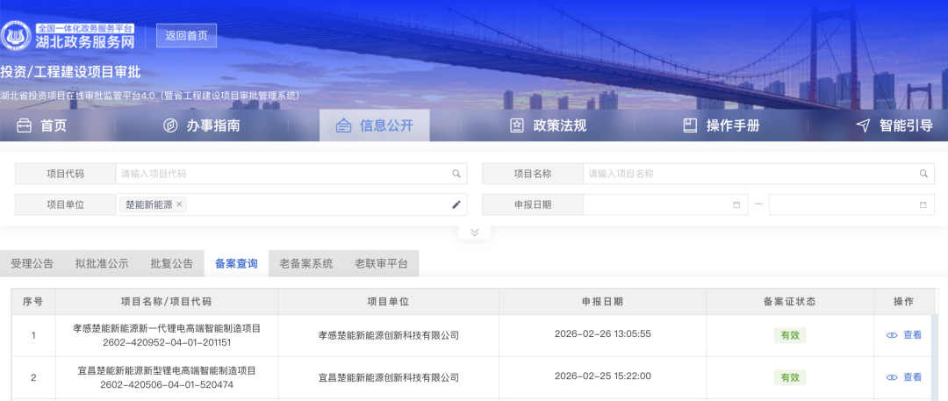This screenshot has width=948, height=401.
Task: Click calendar icon in start date field
Action: [736, 204]
